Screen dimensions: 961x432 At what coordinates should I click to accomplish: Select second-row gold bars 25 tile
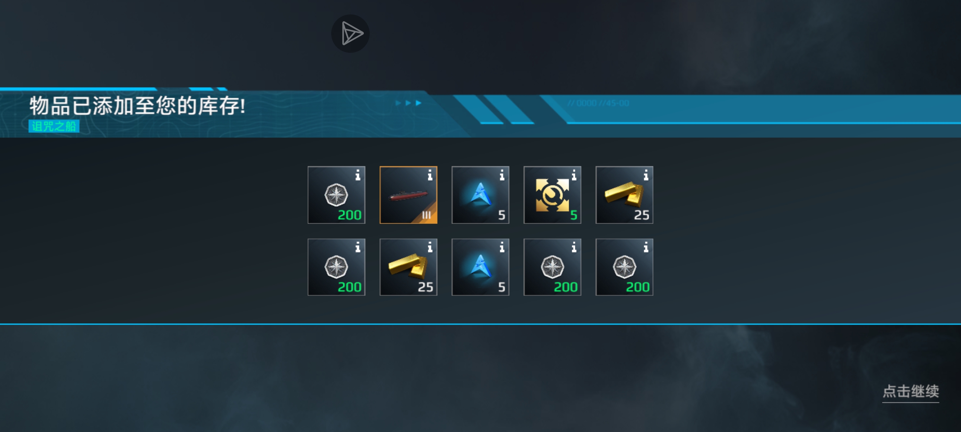pos(408,267)
